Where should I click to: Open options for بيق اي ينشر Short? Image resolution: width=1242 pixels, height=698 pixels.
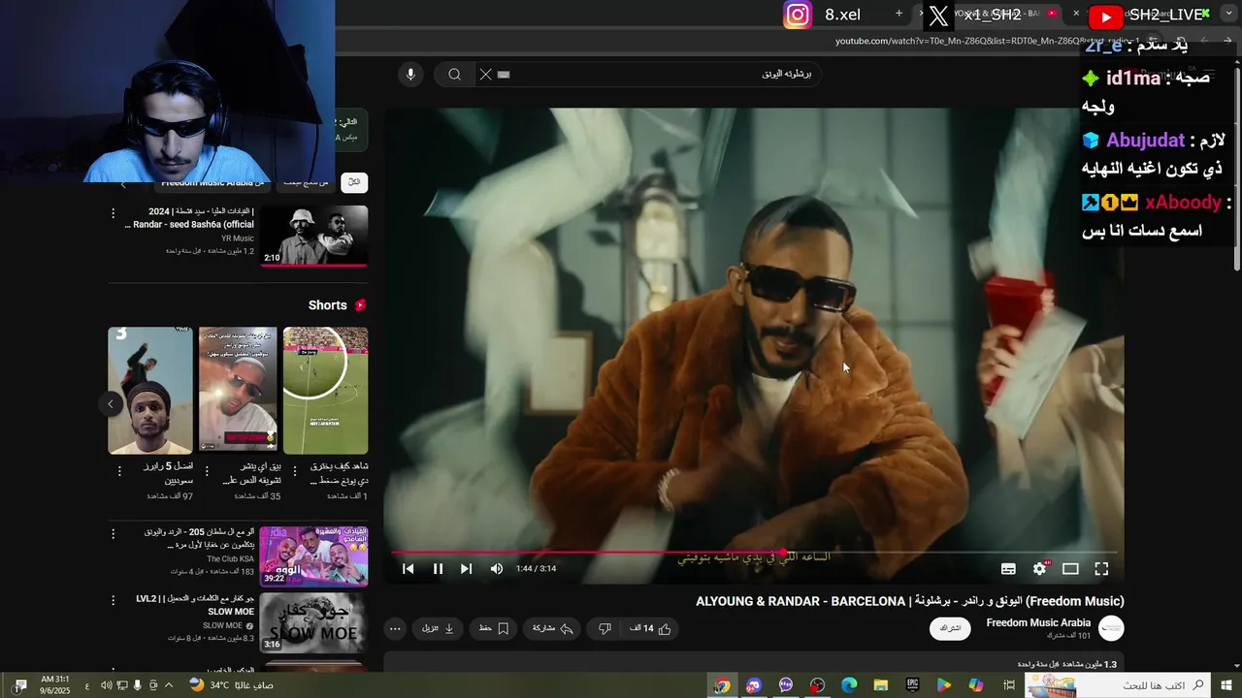tap(207, 471)
